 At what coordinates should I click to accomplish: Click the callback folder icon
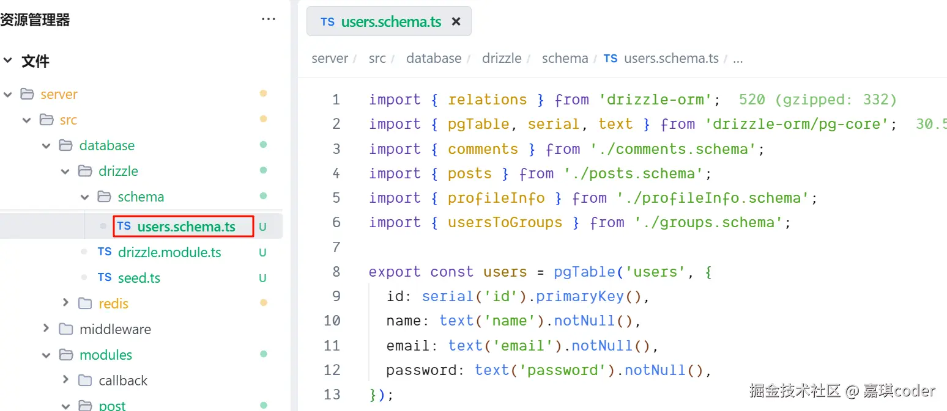pos(86,380)
